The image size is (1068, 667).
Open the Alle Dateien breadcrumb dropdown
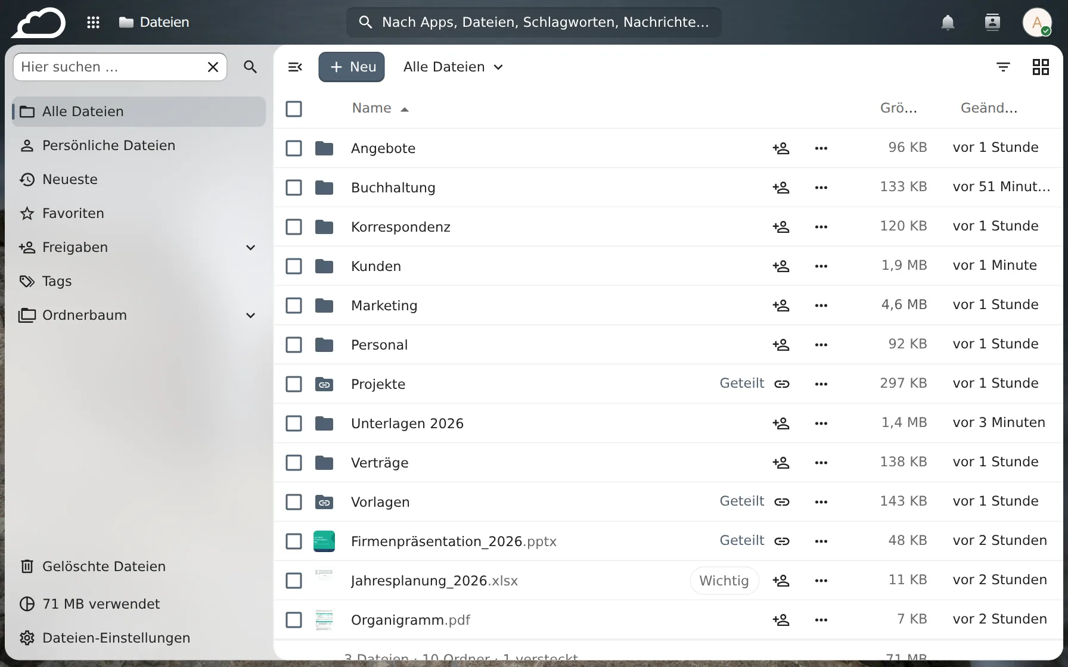(454, 67)
